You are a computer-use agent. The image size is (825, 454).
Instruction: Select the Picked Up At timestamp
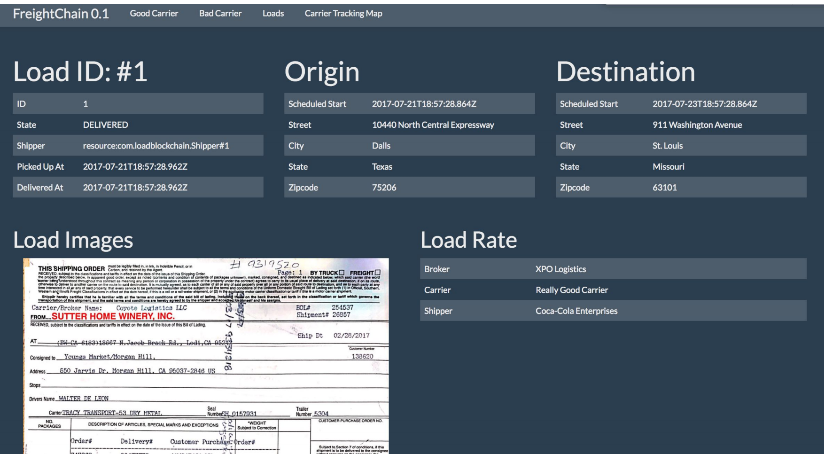coord(135,167)
